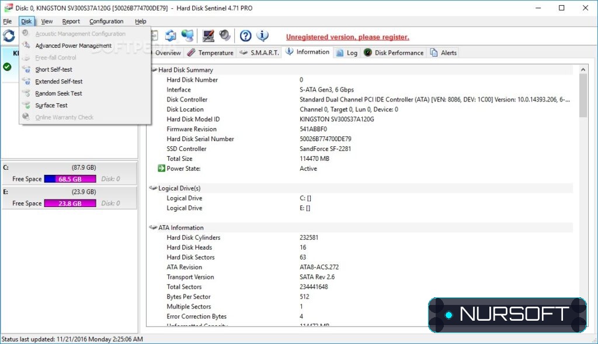Switch to the Alerts tab

click(443, 52)
